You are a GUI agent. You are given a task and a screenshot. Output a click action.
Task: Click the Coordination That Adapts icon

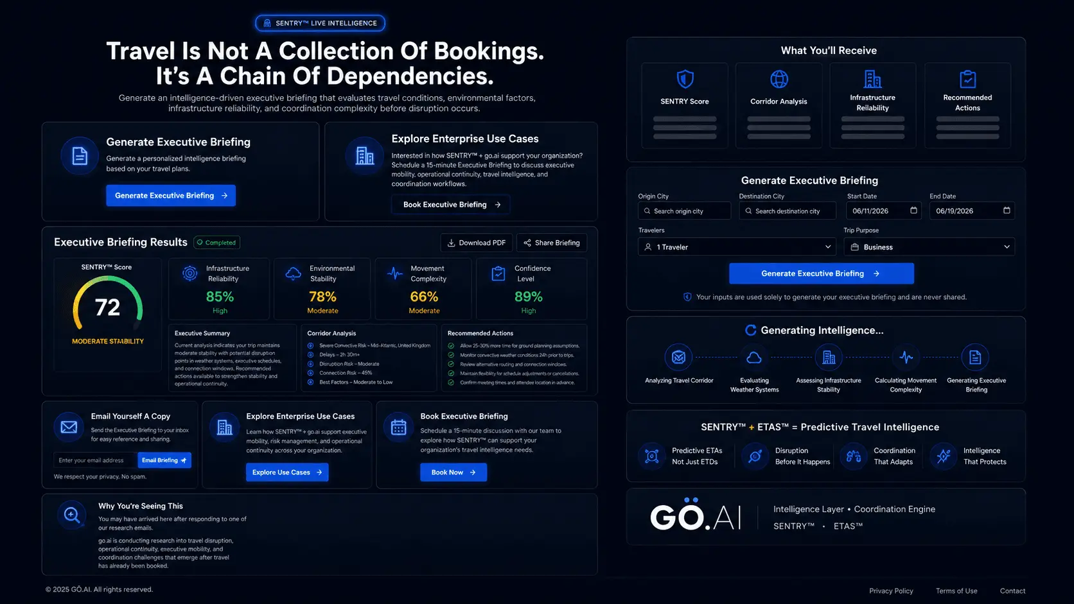pyautogui.click(x=854, y=456)
